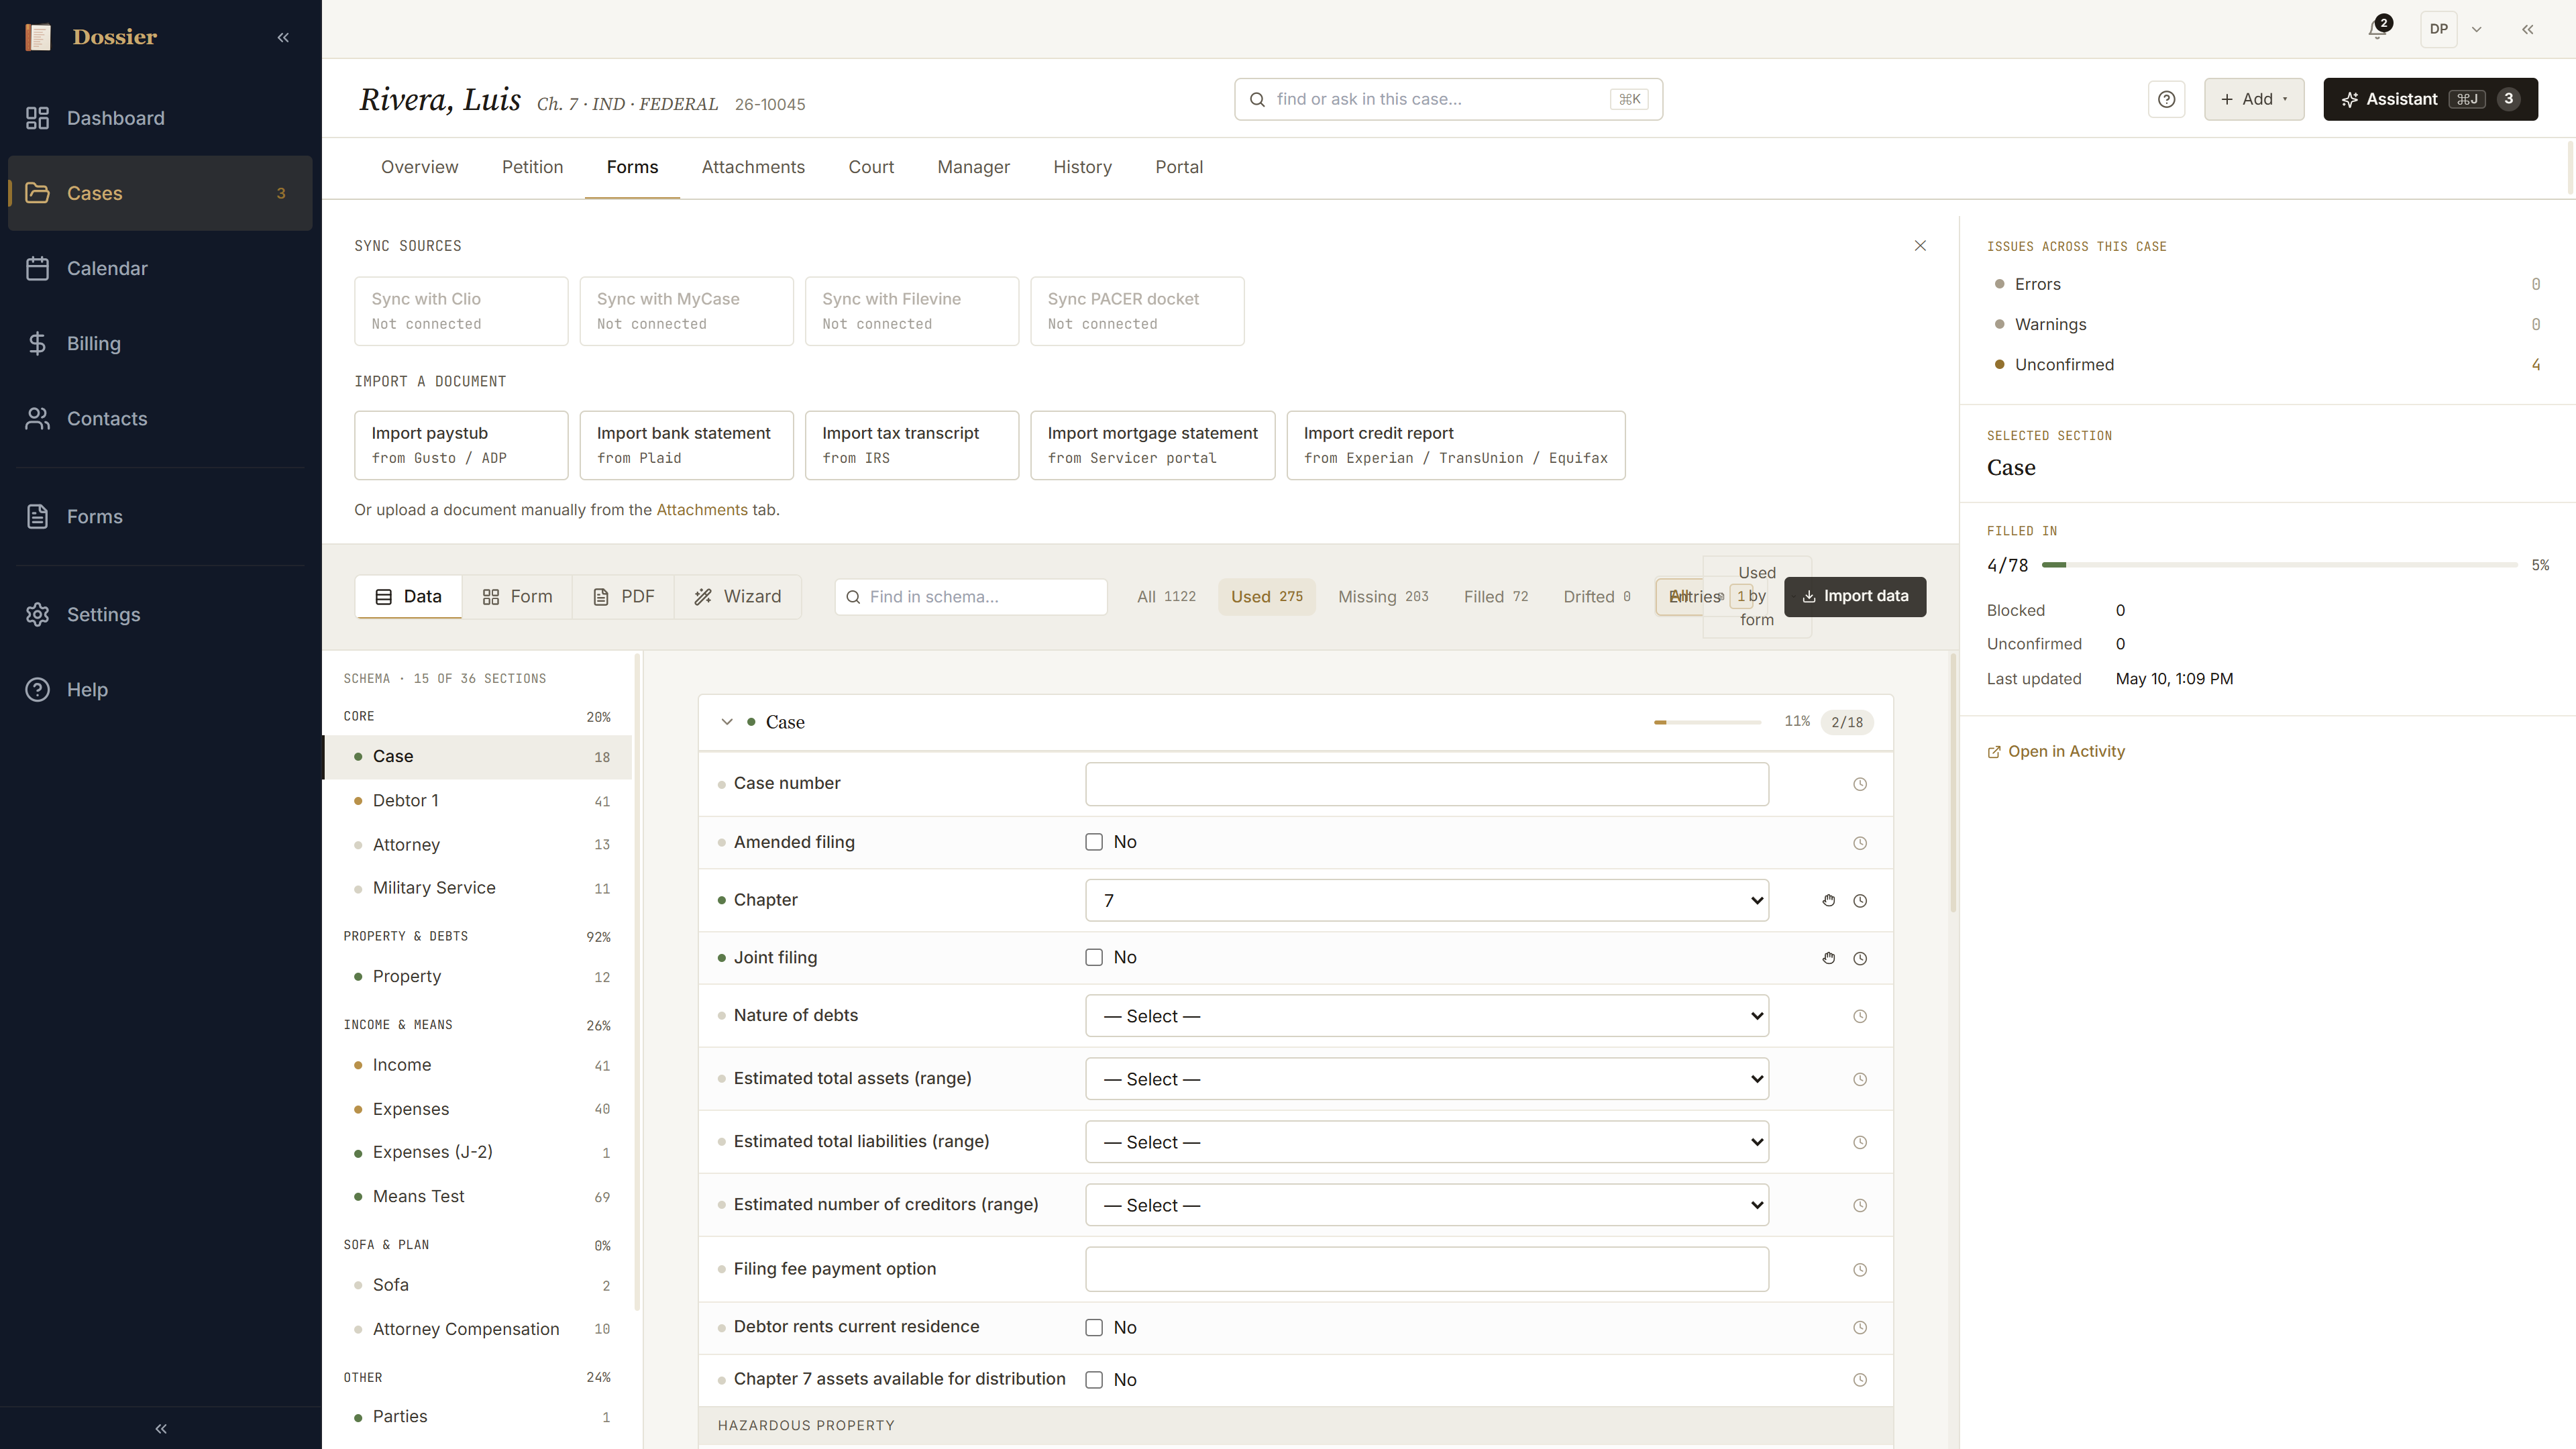View history clock for Filing fee payment option
The height and width of the screenshot is (1449, 2576).
[1860, 1269]
